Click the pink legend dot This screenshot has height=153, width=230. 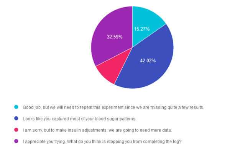[16, 130]
